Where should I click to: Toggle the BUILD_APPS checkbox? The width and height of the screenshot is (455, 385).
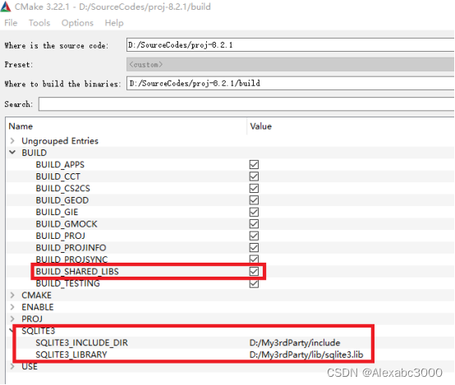[254, 164]
